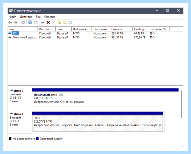The image size is (191, 154).
Task: Click the list view settings toolbar icon
Action: 70,22
